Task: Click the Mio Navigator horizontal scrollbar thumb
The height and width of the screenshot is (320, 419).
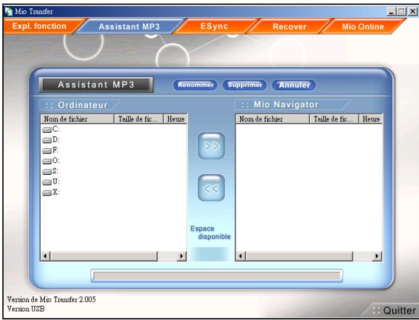Action: 299,256
